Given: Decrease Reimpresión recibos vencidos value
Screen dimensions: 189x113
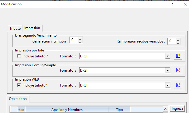Looking at the screenshot, I should [x=178, y=43].
